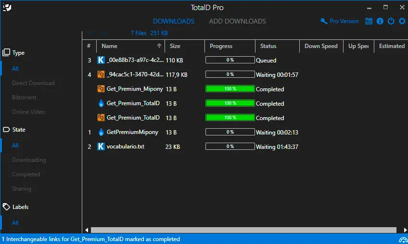
Task: Click the progress bar of _00e88b73 file
Action: pos(230,60)
